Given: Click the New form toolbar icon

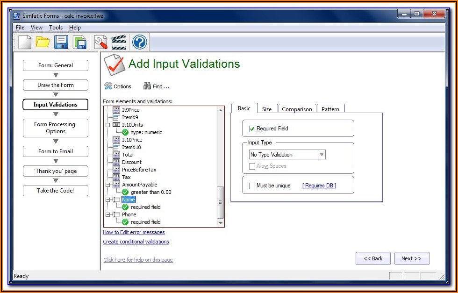Looking at the screenshot, I should (x=25, y=42).
